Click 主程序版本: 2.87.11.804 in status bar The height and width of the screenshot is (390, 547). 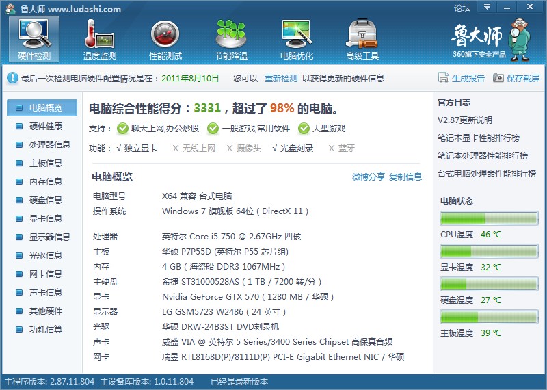click(x=49, y=382)
